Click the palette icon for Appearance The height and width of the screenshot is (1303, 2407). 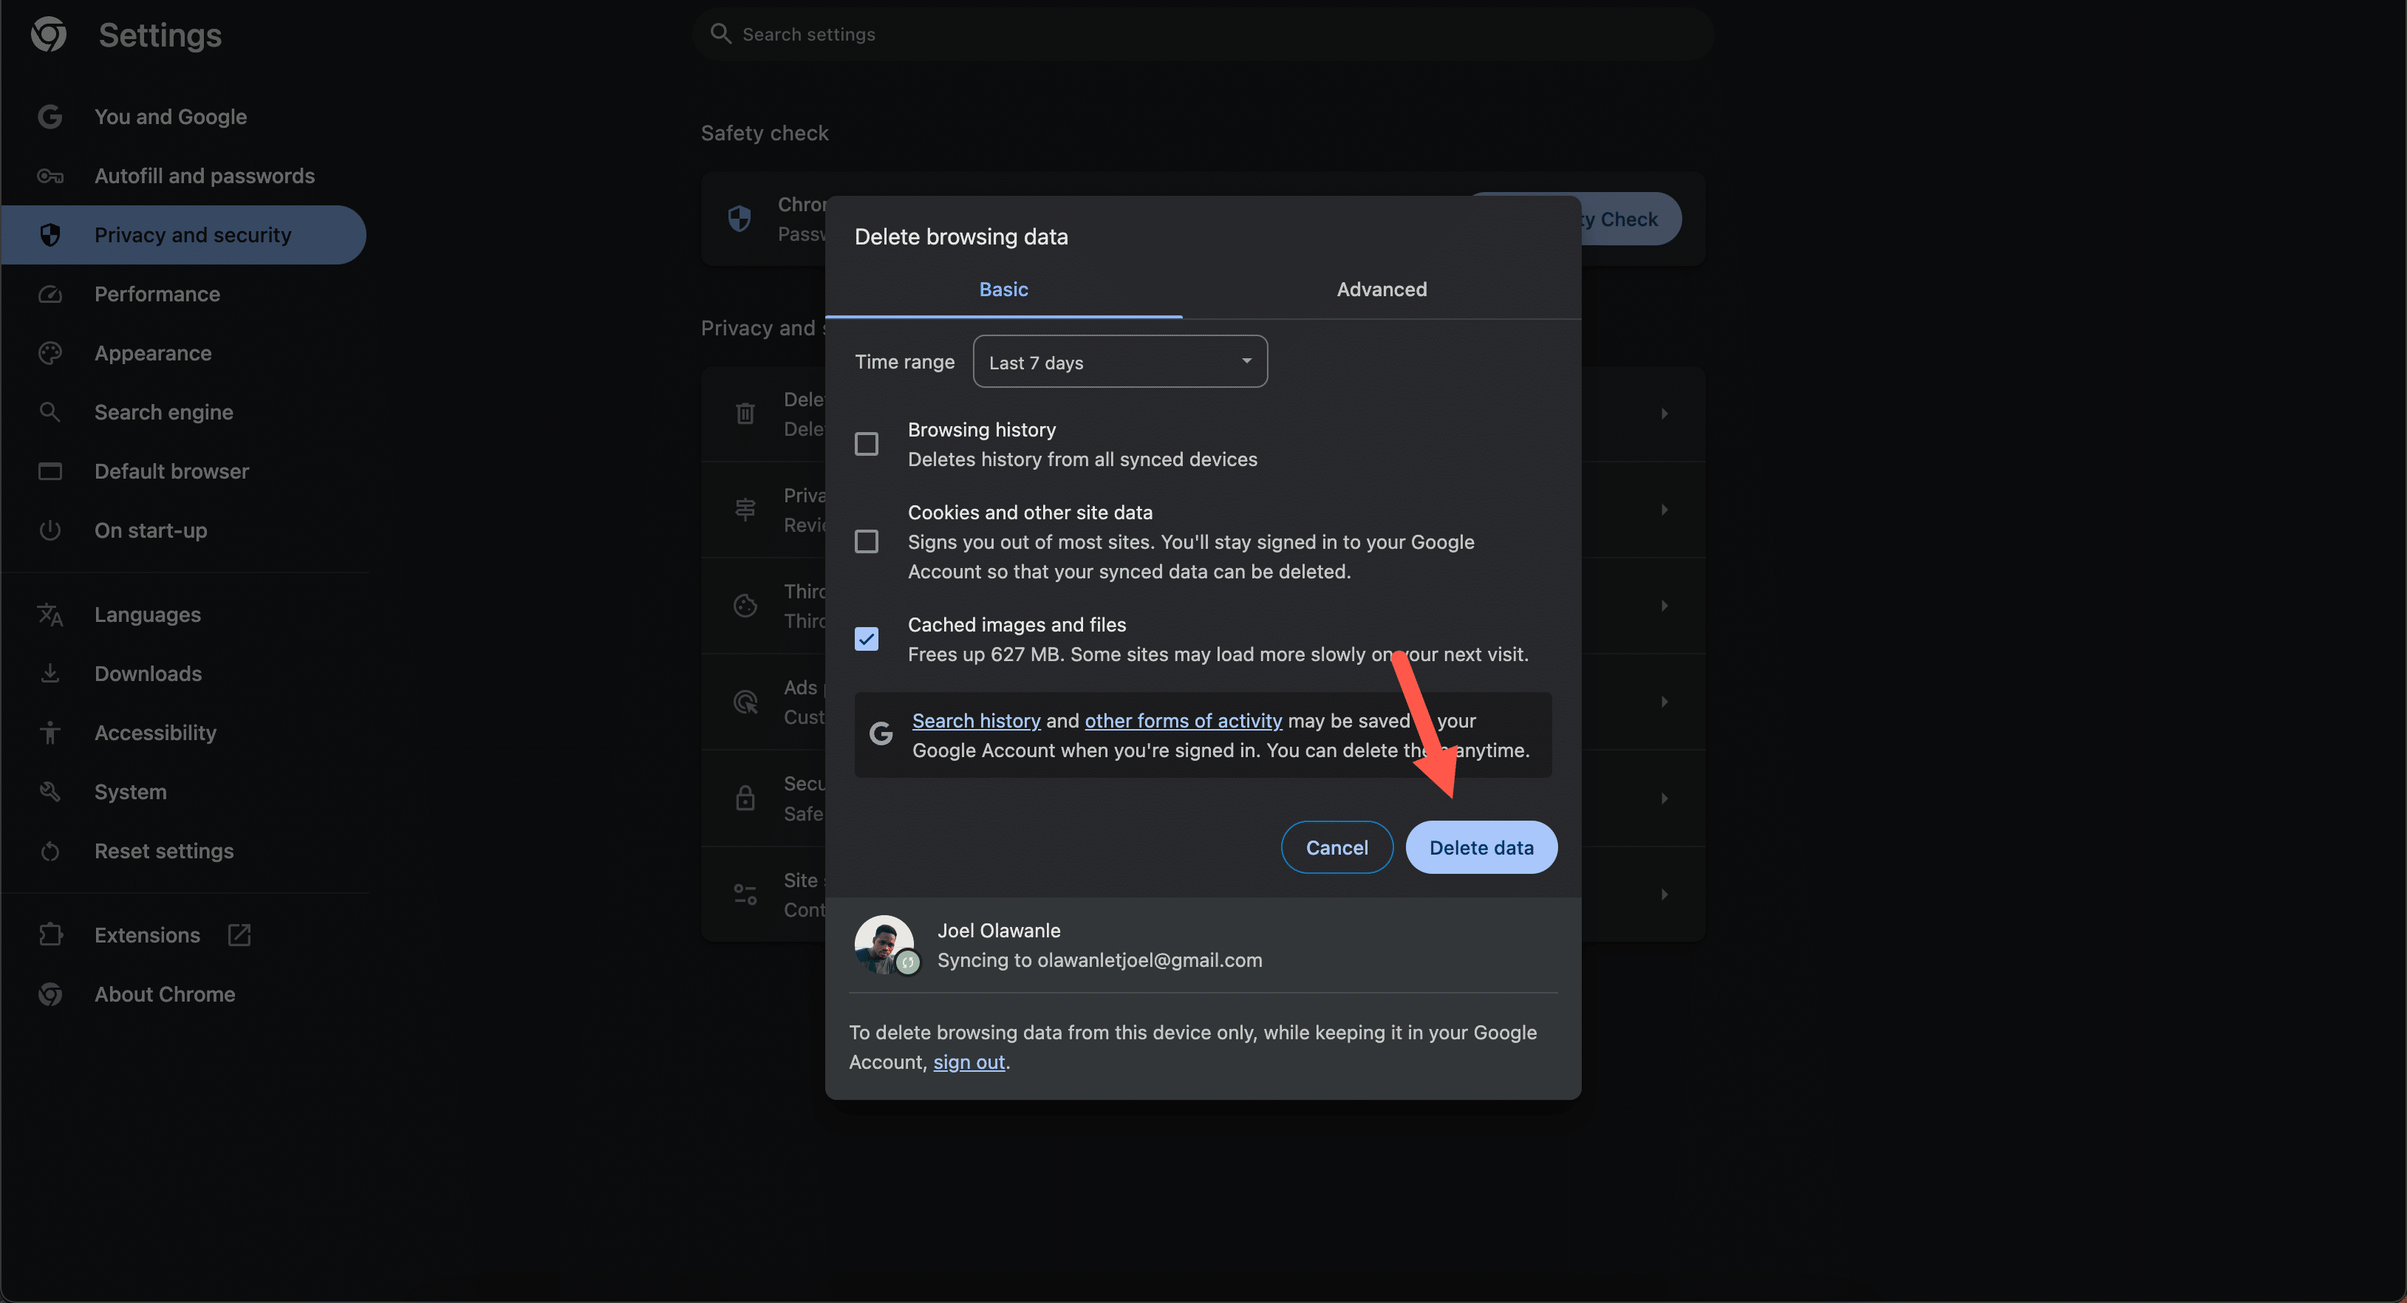(x=49, y=353)
